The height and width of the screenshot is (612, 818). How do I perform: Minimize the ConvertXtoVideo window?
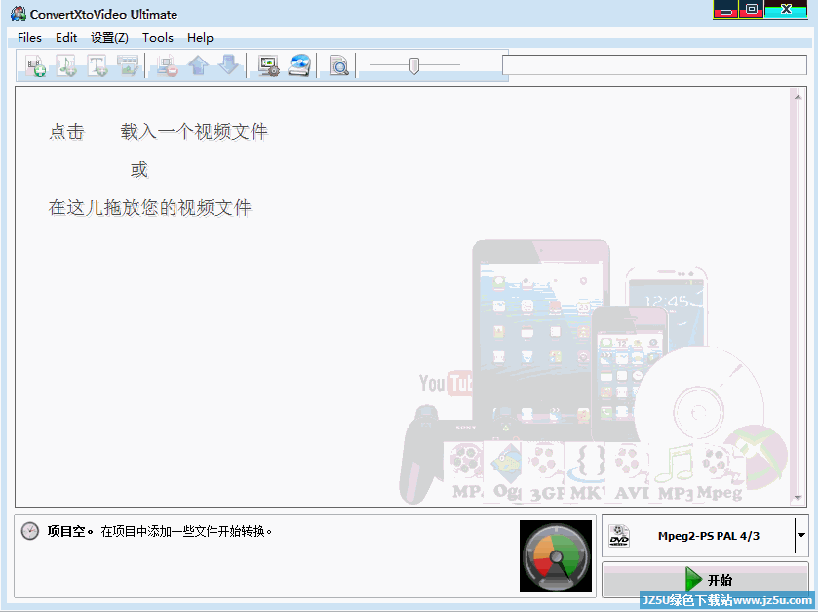(725, 9)
